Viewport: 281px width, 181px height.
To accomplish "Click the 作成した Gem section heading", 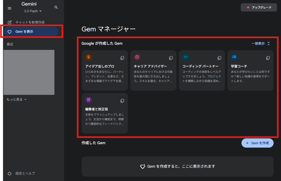I will [93, 143].
